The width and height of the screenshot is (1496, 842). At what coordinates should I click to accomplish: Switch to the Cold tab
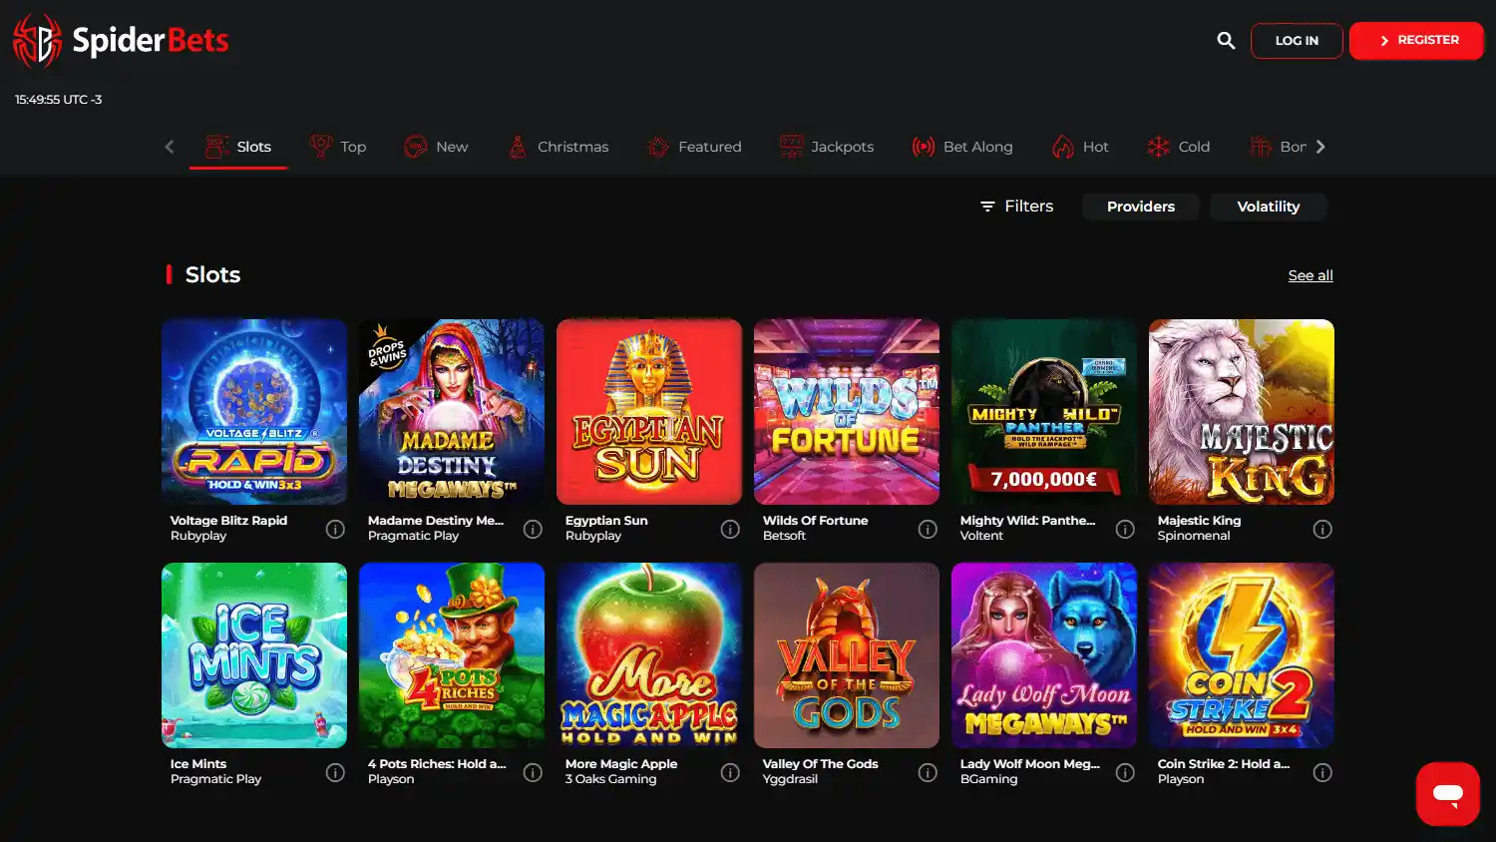(1179, 147)
